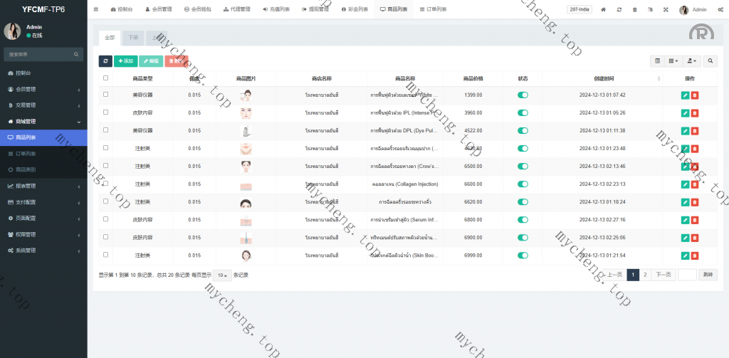Go to page 2 in pagination
The height and width of the screenshot is (358, 729).
click(645, 275)
